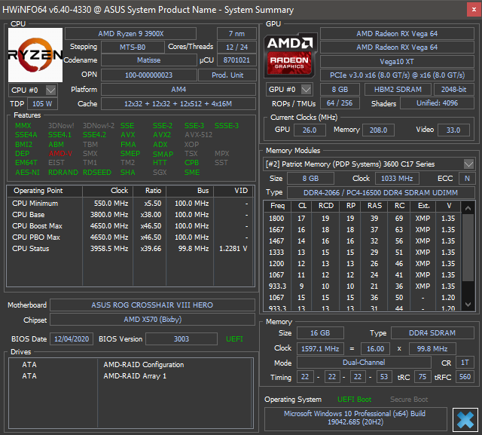Screen dimensions: 482x435
Task: Click the cache 12x32 + 12x32 field
Action: (x=178, y=104)
